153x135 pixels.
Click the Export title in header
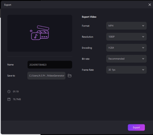tap(8, 5)
